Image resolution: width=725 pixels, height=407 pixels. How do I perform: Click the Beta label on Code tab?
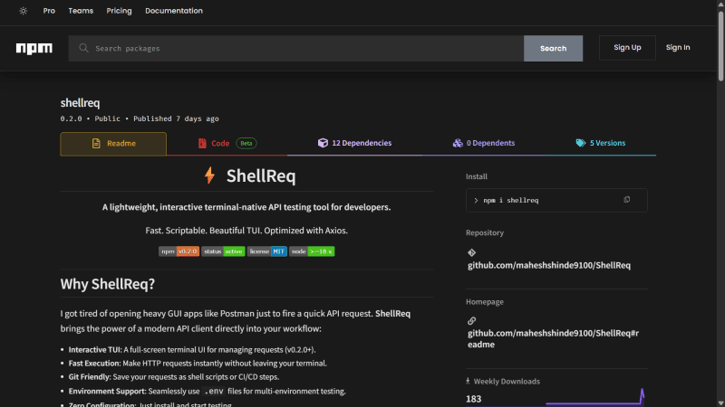coord(246,144)
